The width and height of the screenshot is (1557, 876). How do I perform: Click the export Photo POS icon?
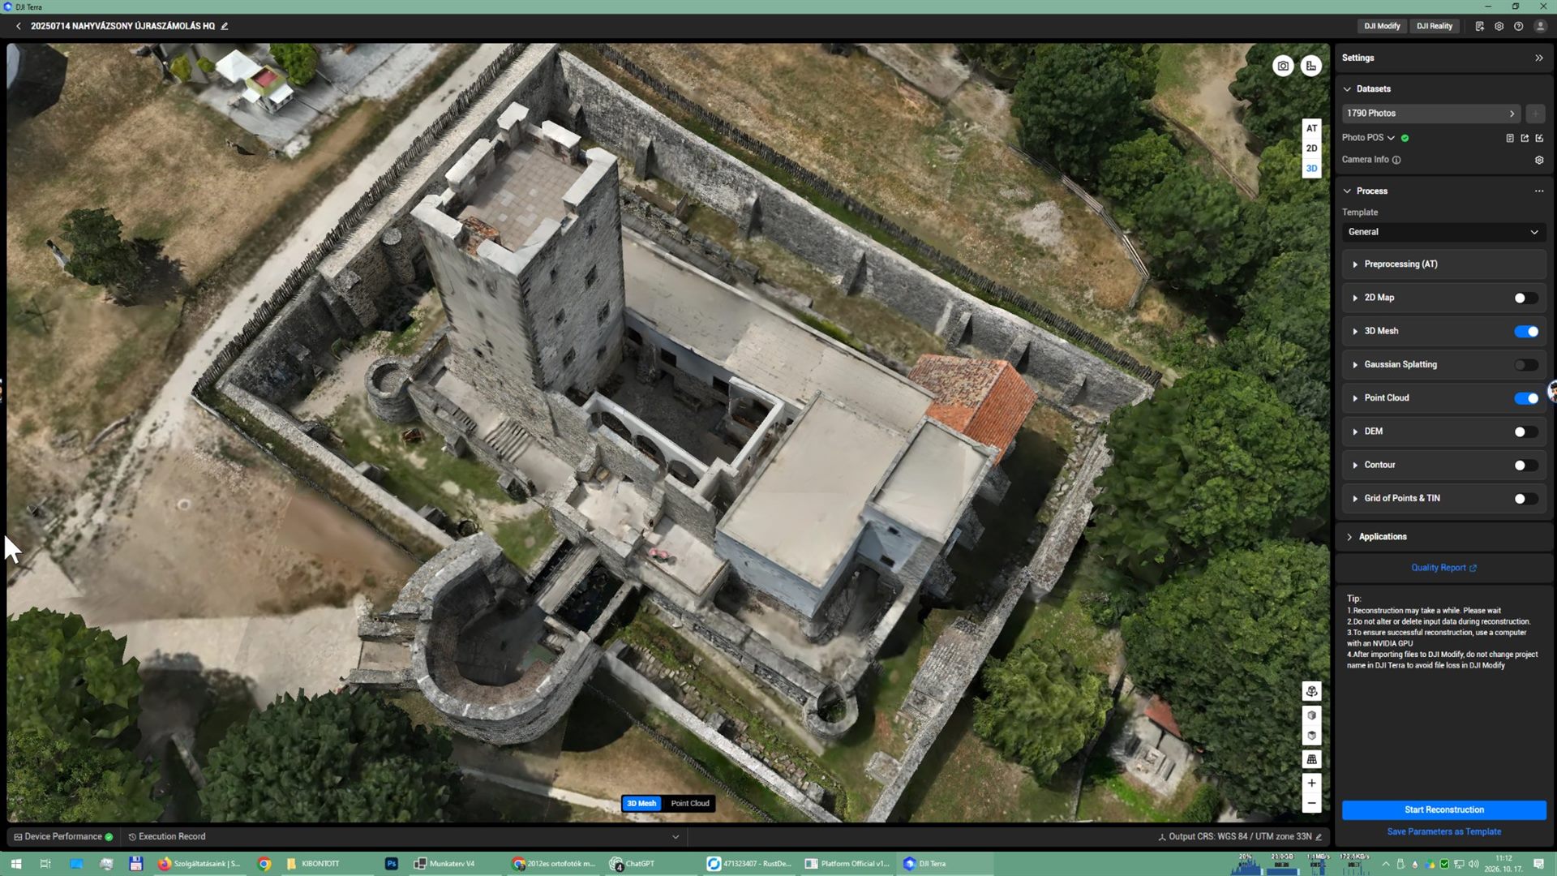pyautogui.click(x=1525, y=138)
